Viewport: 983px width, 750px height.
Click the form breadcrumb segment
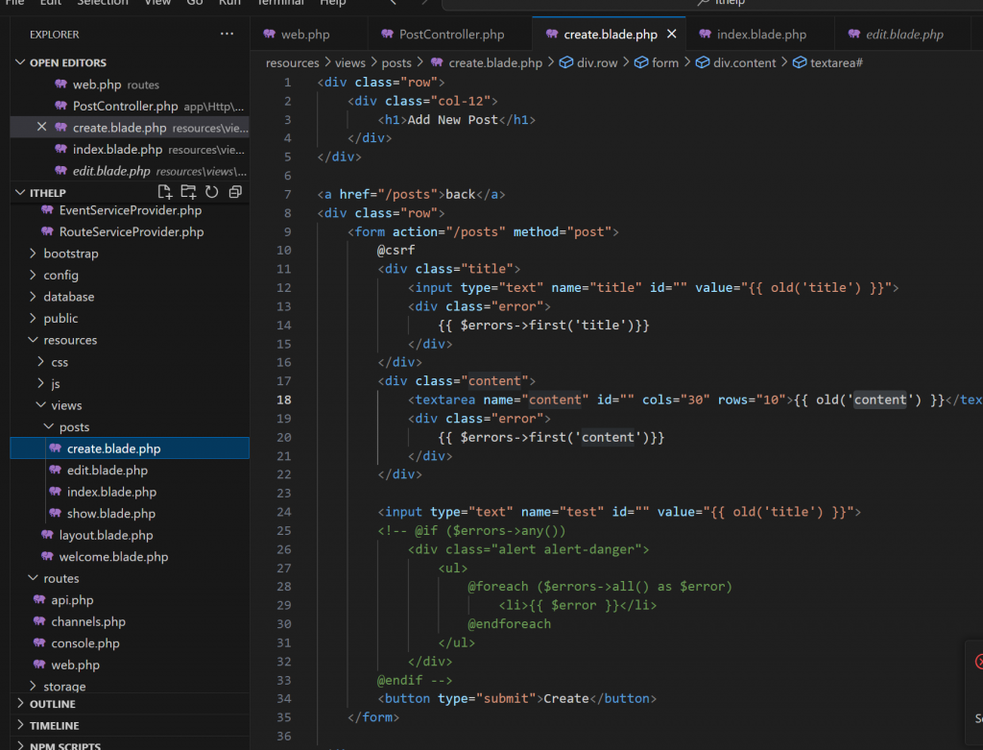point(664,62)
